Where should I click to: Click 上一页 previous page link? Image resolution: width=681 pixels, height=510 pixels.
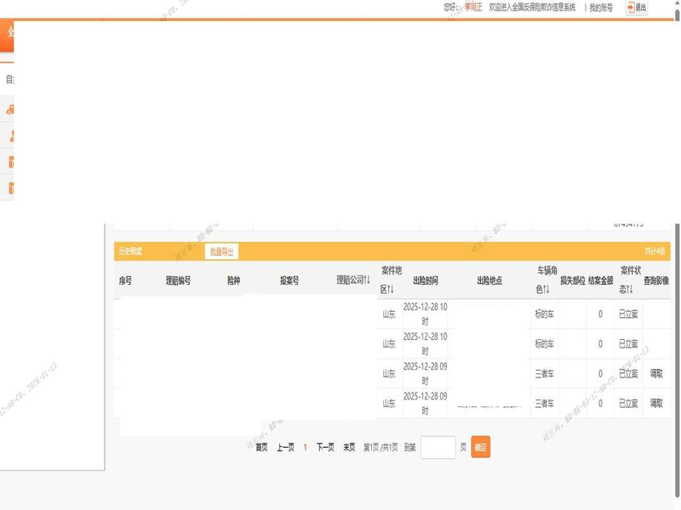[285, 447]
